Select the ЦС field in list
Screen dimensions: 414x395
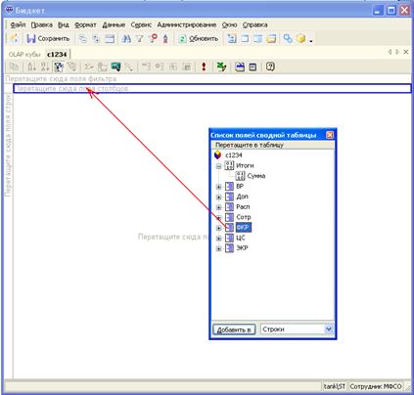click(x=241, y=238)
